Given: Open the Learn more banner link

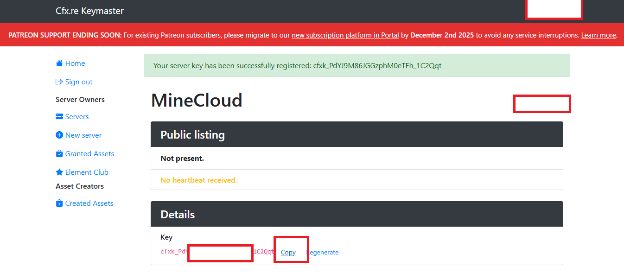Looking at the screenshot, I should point(599,35).
